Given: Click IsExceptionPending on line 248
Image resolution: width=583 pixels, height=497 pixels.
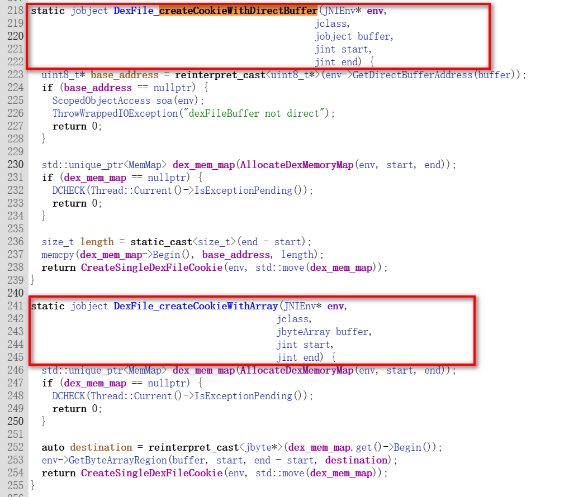Looking at the screenshot, I should (x=244, y=396).
